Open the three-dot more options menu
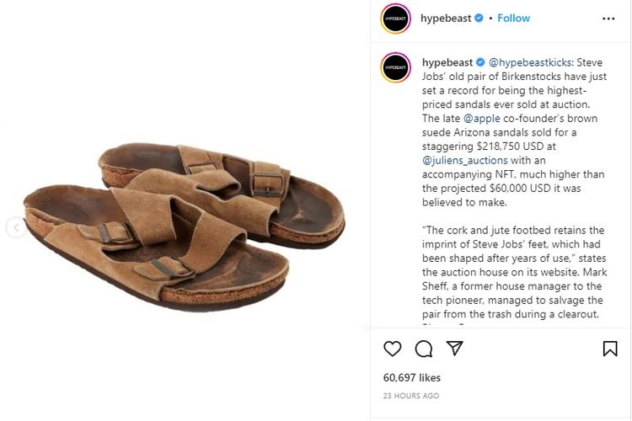The height and width of the screenshot is (421, 632). click(608, 19)
